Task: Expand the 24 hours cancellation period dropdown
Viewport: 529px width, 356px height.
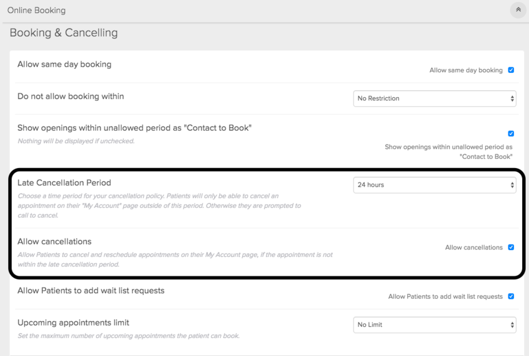Action: click(x=434, y=185)
